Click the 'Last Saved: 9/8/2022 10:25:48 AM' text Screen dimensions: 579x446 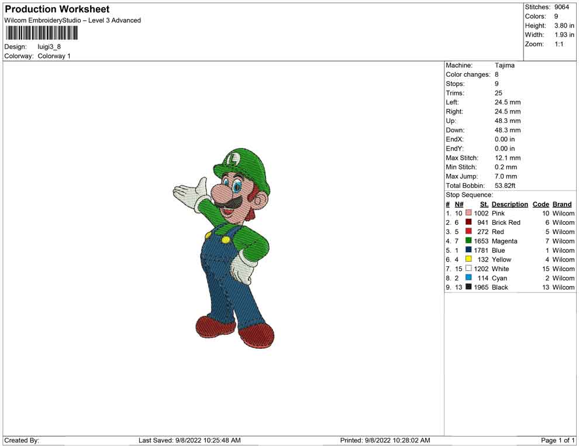point(189,440)
